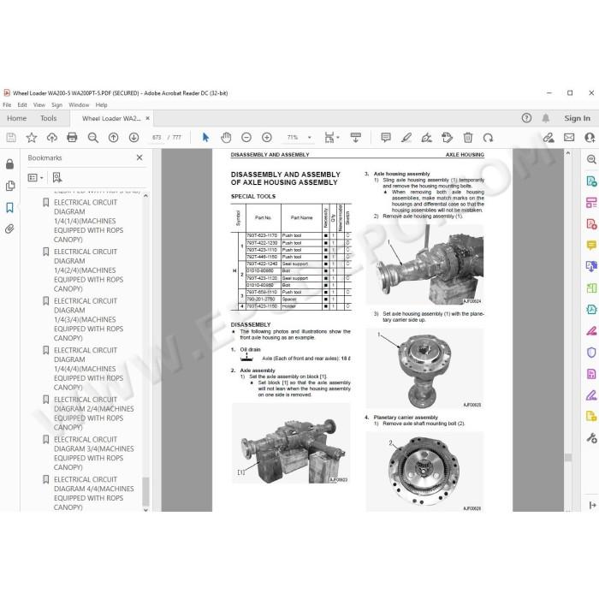Open the Edit menu
599x599 pixels.
coord(22,104)
